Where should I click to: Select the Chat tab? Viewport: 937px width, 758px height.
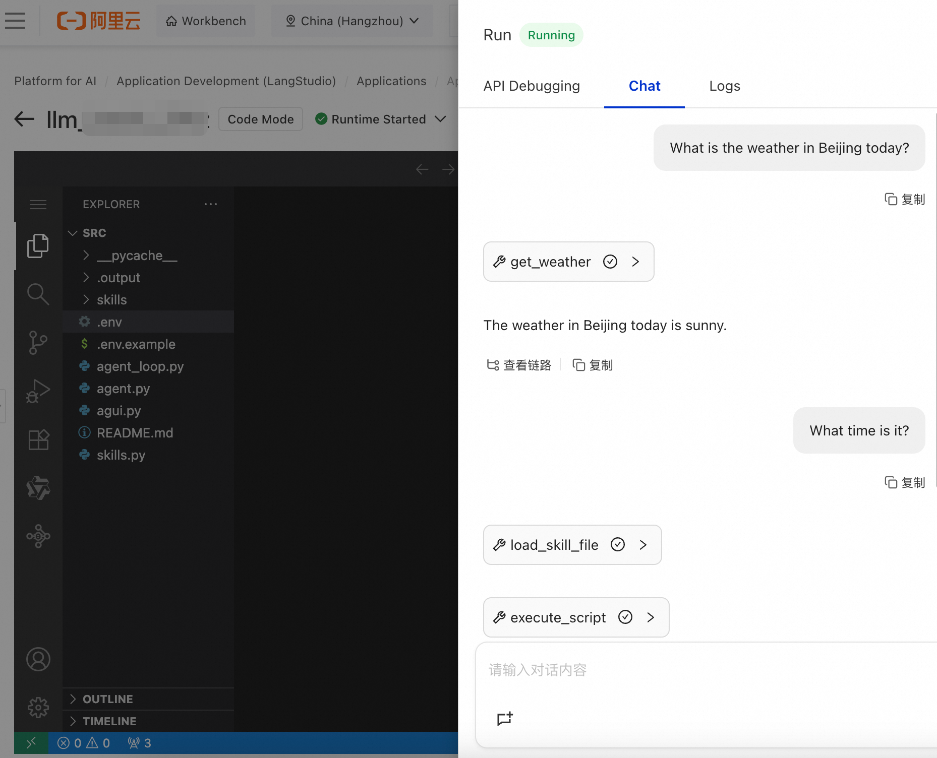pyautogui.click(x=645, y=86)
